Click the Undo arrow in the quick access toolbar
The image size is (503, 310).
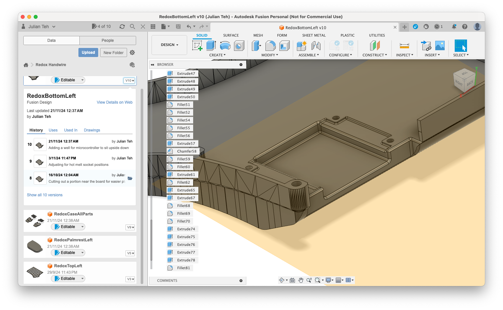[x=190, y=27]
